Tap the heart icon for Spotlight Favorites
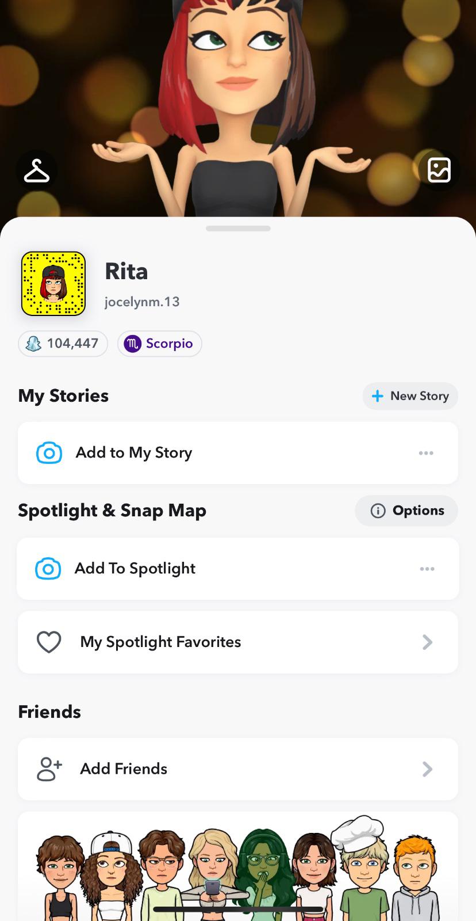Viewport: 476px width, 921px height. click(x=49, y=642)
